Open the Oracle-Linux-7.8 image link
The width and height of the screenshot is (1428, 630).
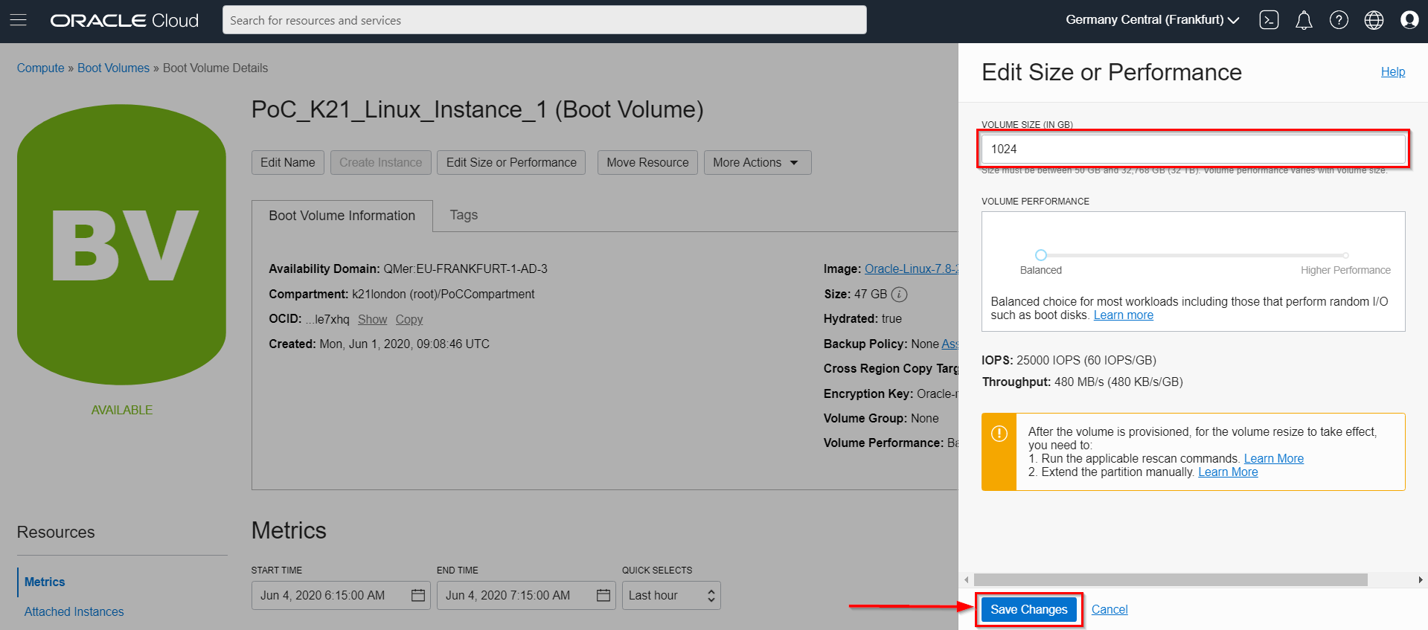tap(911, 269)
